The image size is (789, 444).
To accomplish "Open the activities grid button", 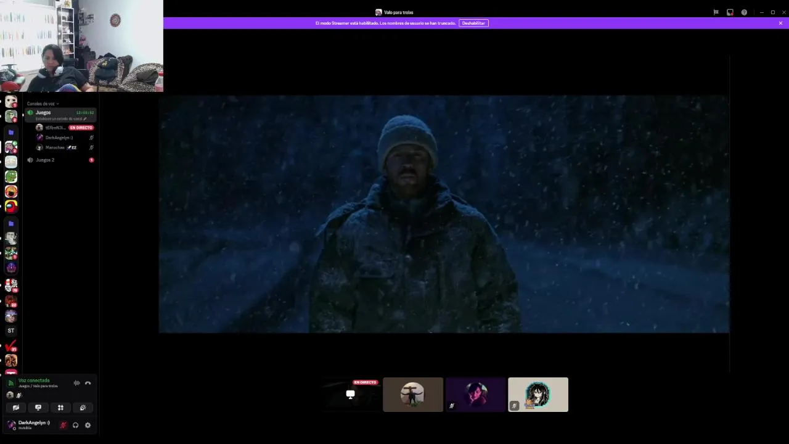I will click(x=60, y=408).
